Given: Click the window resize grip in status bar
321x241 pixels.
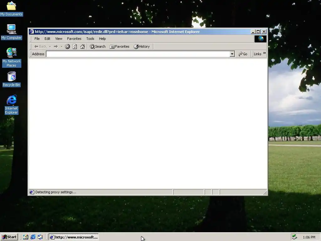Looking at the screenshot, I should [x=265, y=193].
